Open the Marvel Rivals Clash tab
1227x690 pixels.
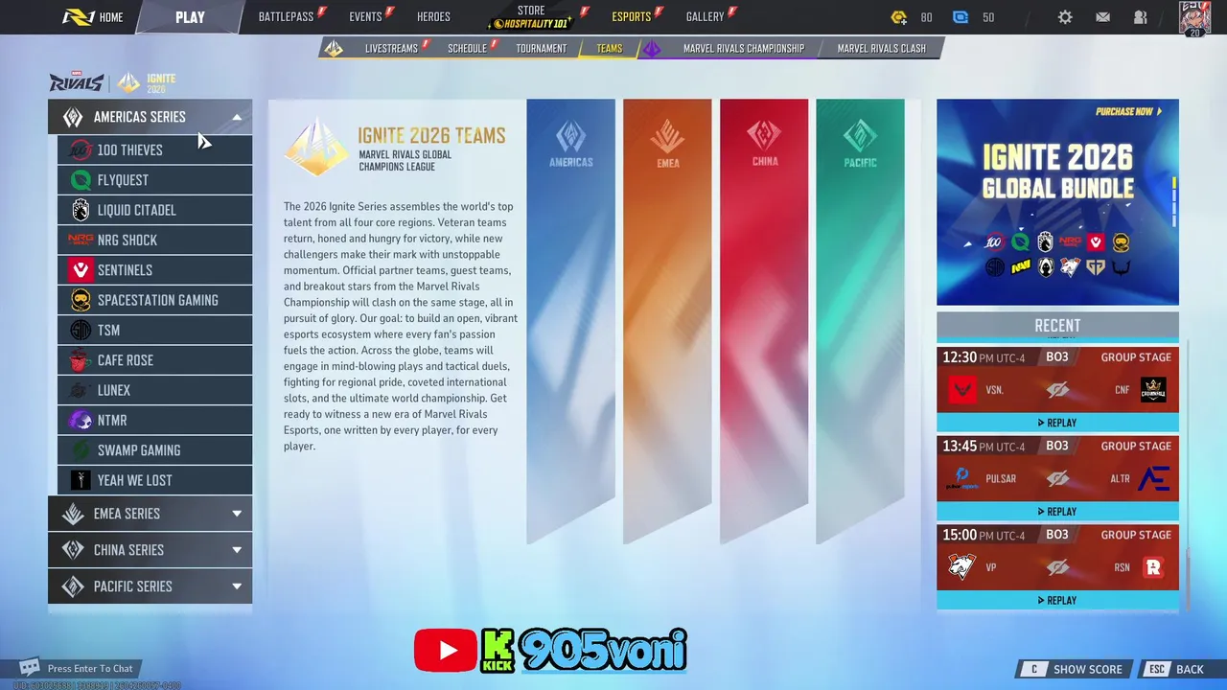(x=882, y=48)
